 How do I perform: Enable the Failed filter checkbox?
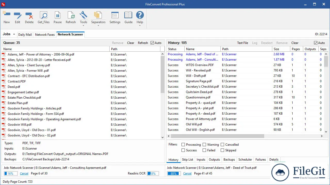204,150
